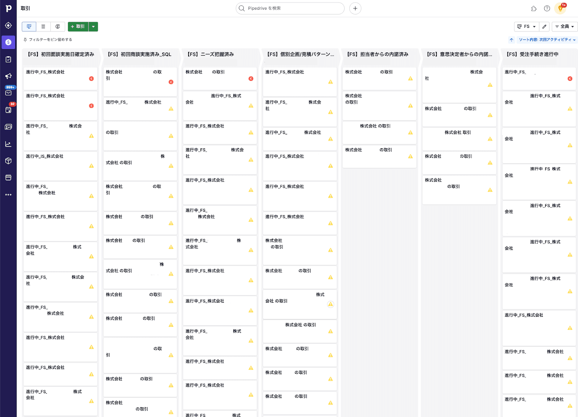Open Campaigns megaphone icon in sidebar
The width and height of the screenshot is (578, 417).
tap(8, 76)
